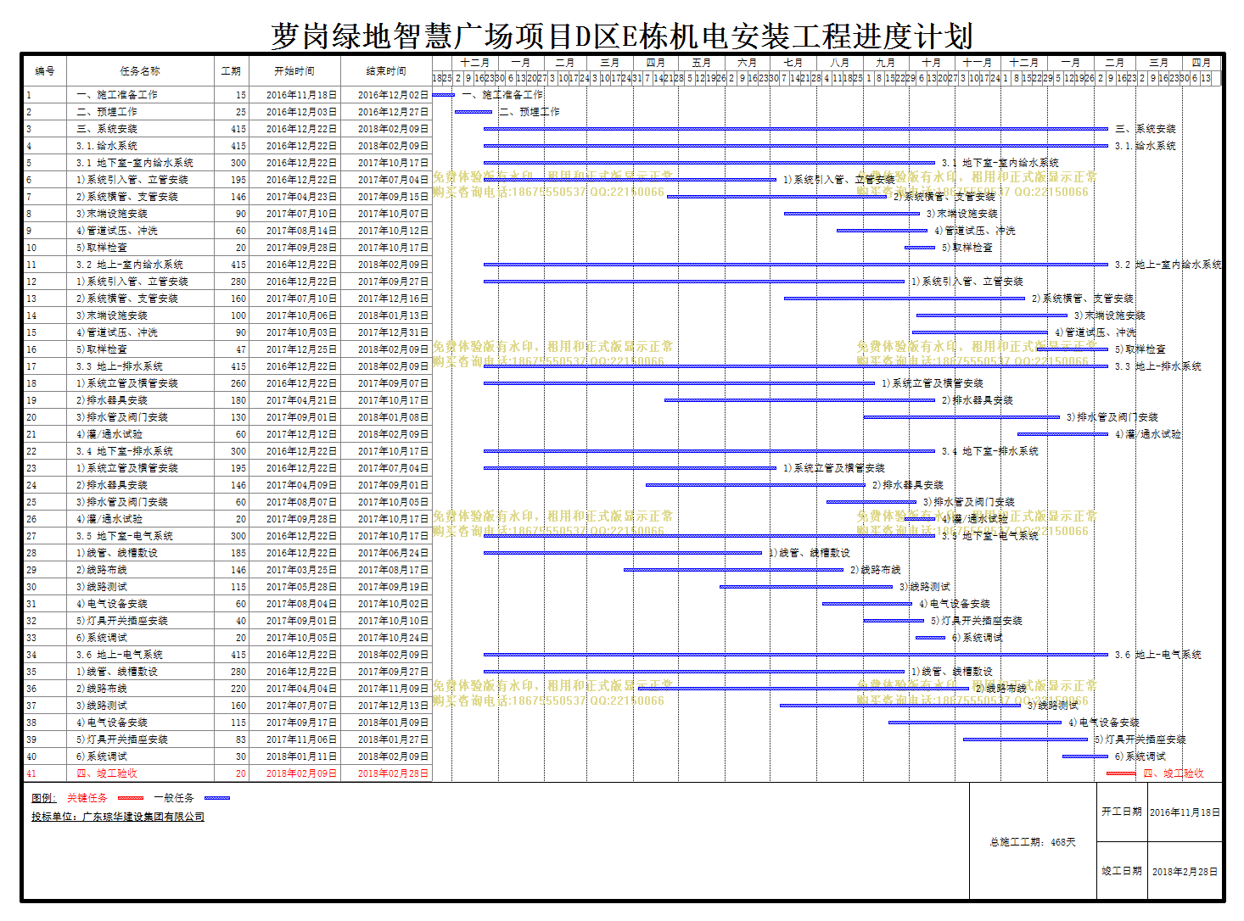This screenshot has width=1244, height=921.
Task: Select the 六月 month header
Action: [x=748, y=63]
